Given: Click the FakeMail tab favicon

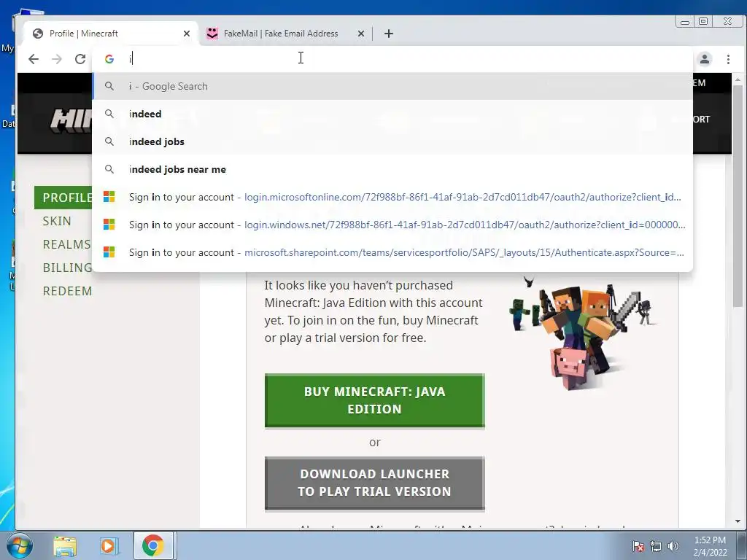Looking at the screenshot, I should tap(212, 34).
